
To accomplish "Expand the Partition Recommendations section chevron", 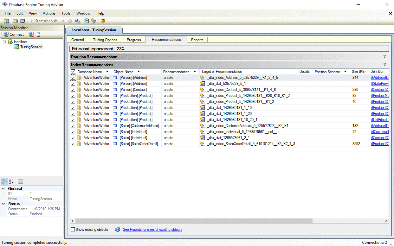I will [x=384, y=57].
